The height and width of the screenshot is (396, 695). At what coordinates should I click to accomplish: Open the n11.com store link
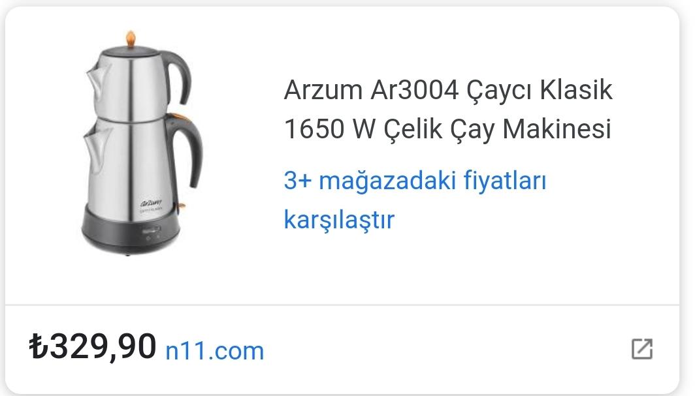pyautogui.click(x=214, y=350)
